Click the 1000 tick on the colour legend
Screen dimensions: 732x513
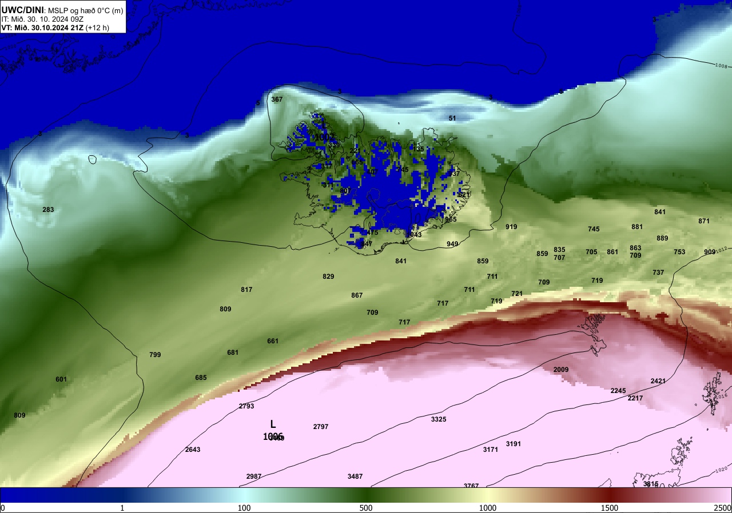[487, 508]
